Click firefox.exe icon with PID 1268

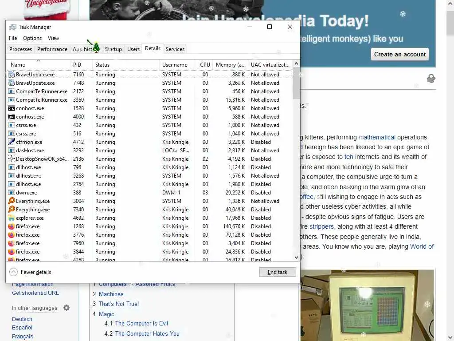click(12, 226)
